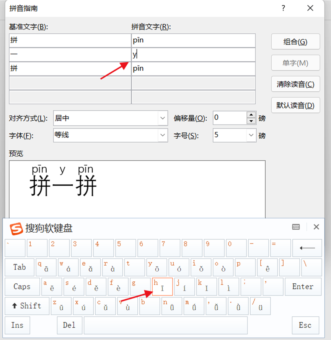Click the keyboard layout switch icon on Sogou keyboard
The width and height of the screenshot is (331, 340).
click(x=295, y=227)
